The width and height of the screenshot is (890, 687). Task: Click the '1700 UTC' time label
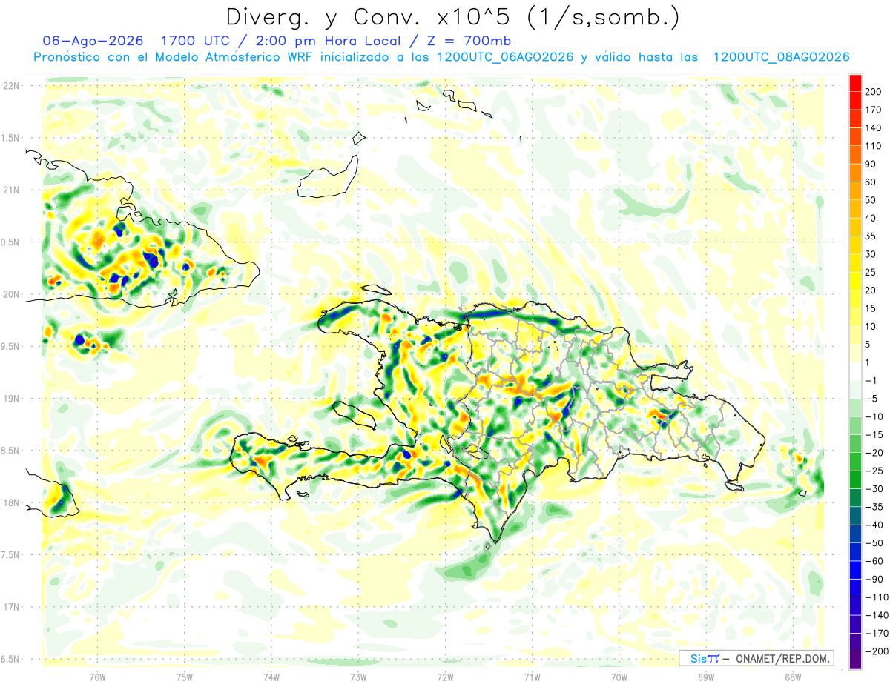click(x=197, y=41)
